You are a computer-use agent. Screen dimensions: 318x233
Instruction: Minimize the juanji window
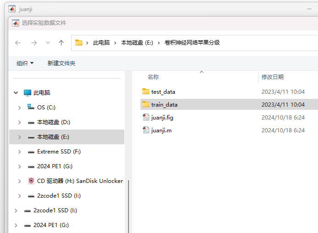pyautogui.click(x=309, y=9)
